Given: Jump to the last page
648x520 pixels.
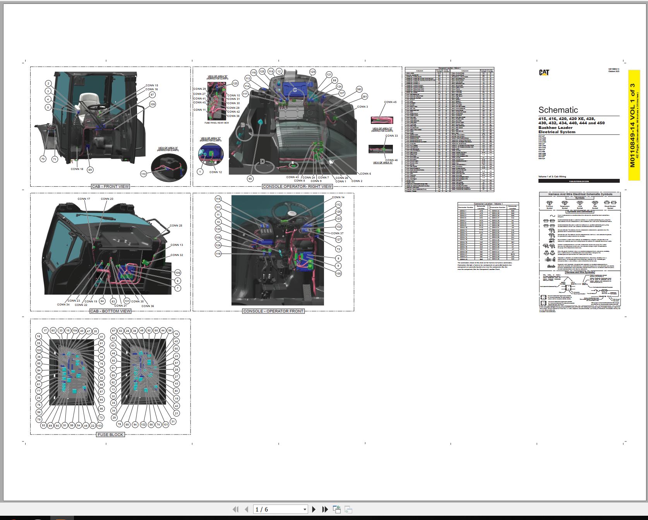Looking at the screenshot, I should tap(325, 509).
